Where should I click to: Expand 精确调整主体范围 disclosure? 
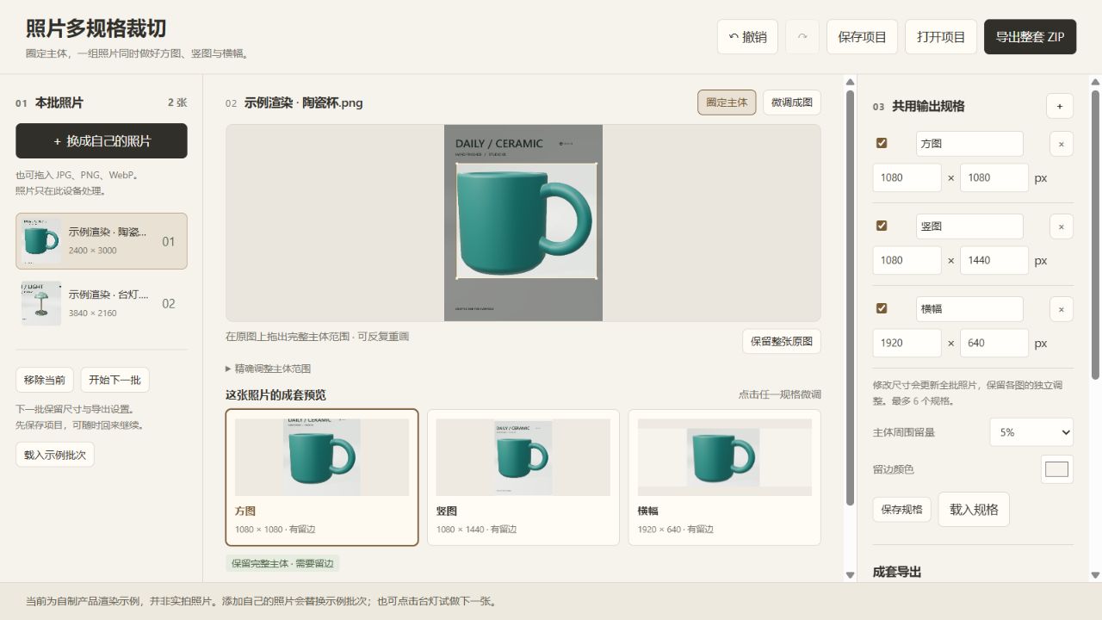[x=268, y=369]
